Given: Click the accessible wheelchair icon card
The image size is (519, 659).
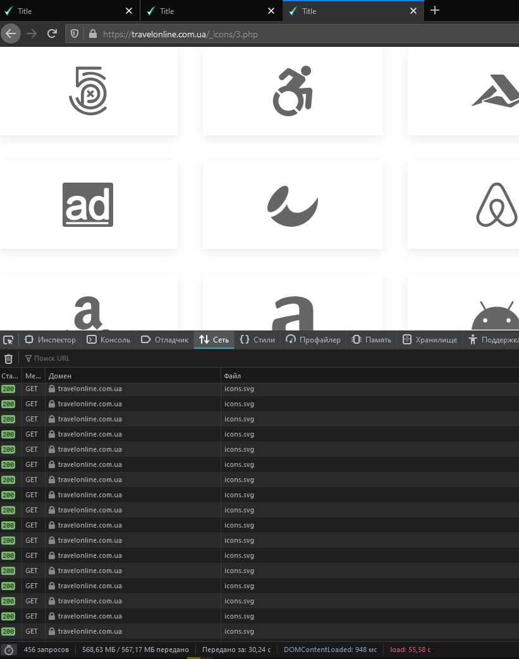Looking at the screenshot, I should pyautogui.click(x=293, y=91).
